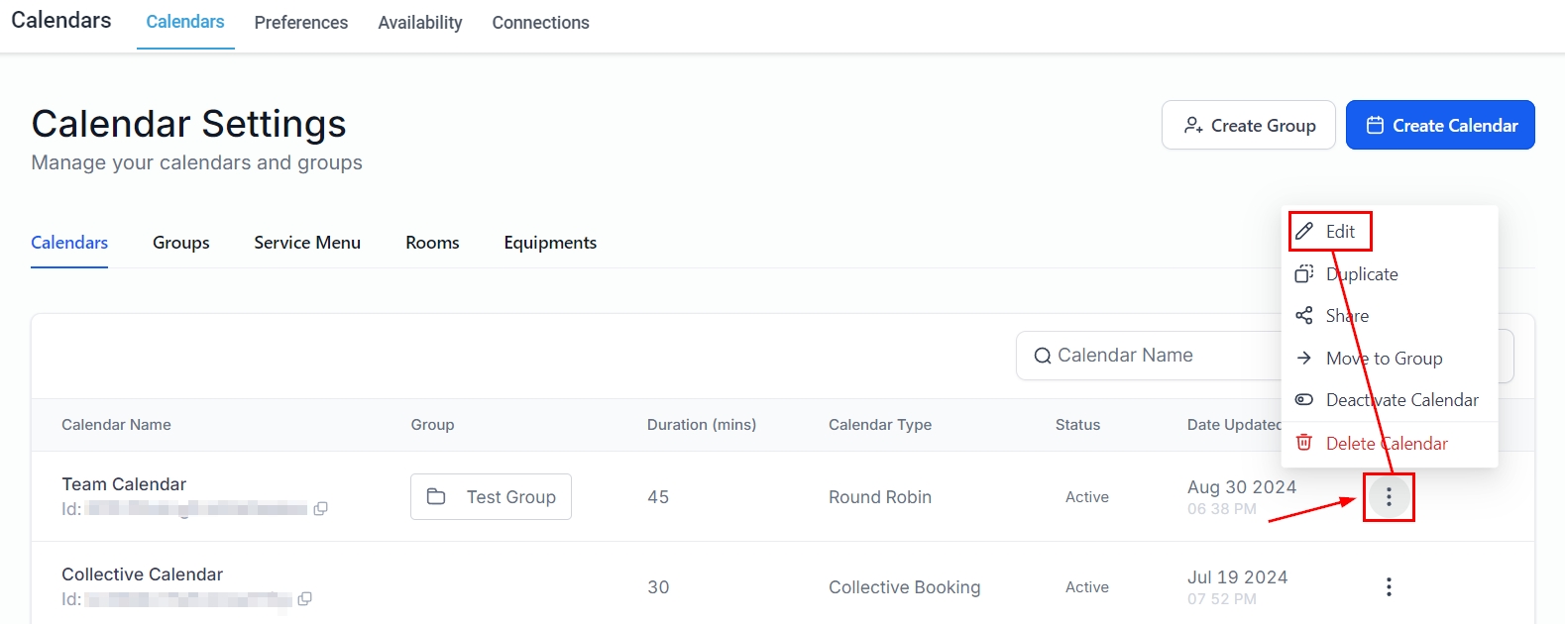This screenshot has height=624, width=1565.
Task: Go to the Rooms tab
Action: [432, 243]
